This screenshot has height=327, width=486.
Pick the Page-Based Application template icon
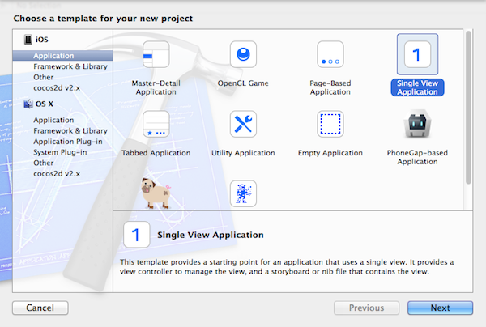click(x=330, y=54)
